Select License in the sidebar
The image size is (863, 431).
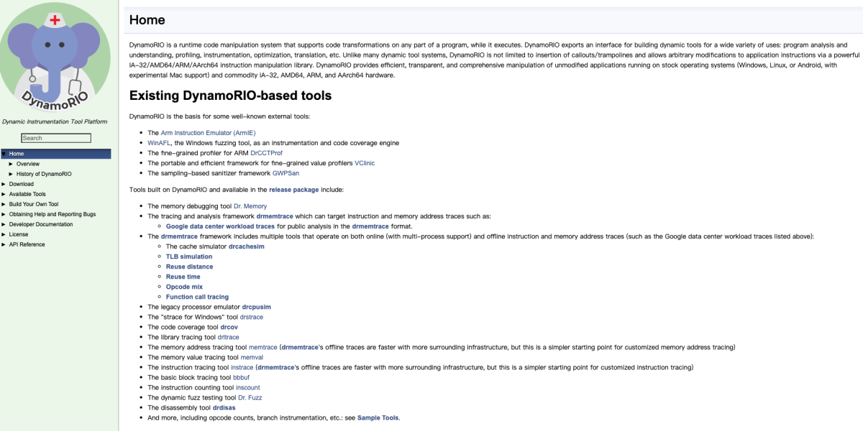point(19,234)
